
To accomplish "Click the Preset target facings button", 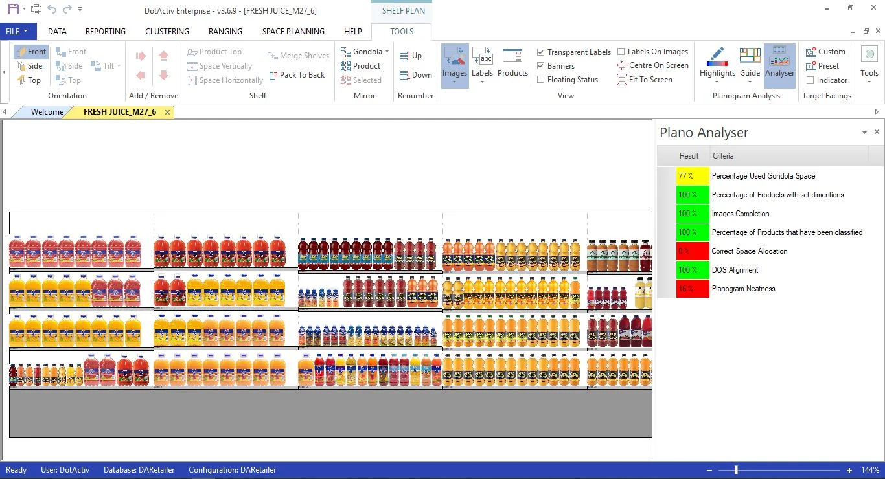I will coord(823,66).
